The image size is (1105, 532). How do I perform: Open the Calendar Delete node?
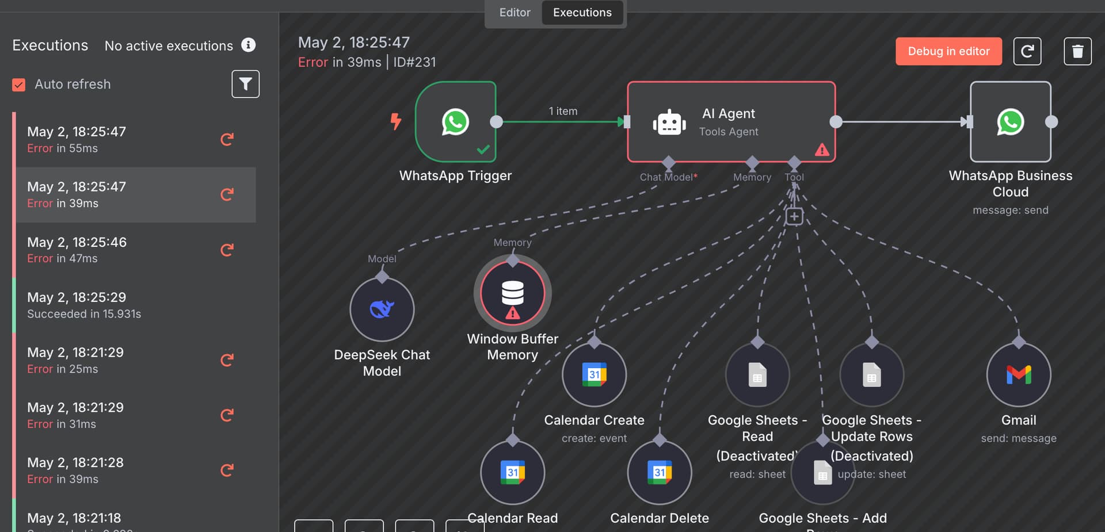coord(660,472)
